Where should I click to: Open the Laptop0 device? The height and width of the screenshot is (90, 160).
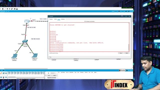pos(14,56)
